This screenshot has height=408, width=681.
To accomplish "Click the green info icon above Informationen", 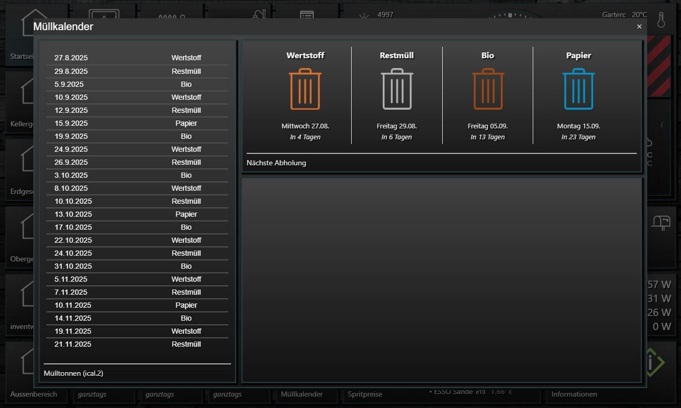I will click(656, 362).
